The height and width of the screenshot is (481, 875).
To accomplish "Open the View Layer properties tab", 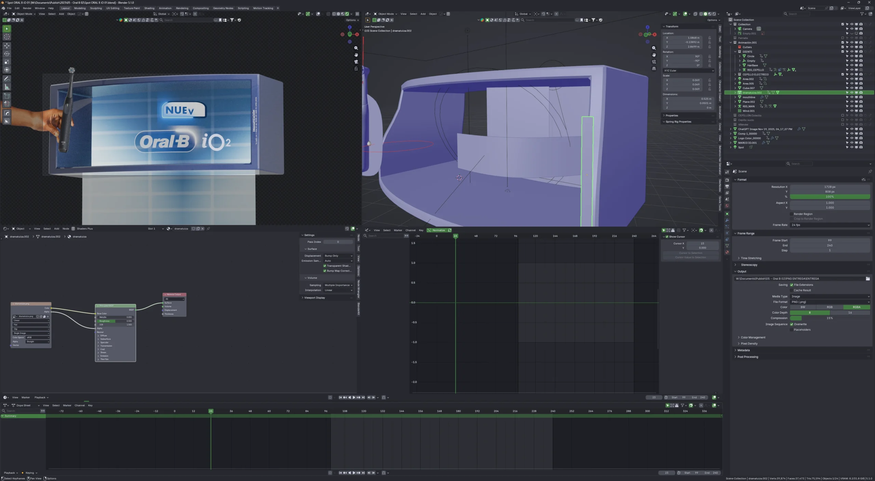I will click(x=727, y=193).
